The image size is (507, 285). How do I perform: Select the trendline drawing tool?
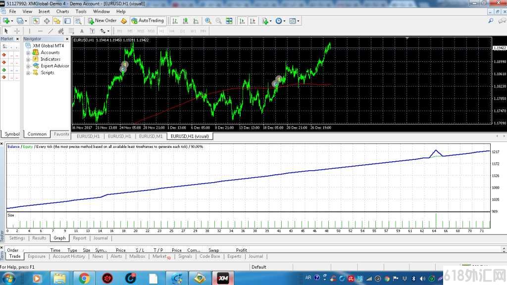click(x=51, y=31)
